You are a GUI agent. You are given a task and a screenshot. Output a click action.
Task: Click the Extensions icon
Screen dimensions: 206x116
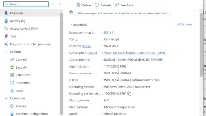click(x=12, y=75)
